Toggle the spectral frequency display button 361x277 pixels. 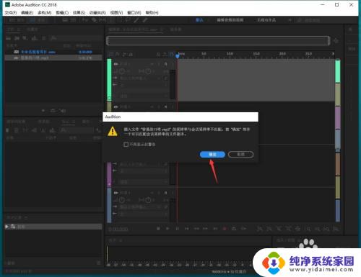(65, 20)
